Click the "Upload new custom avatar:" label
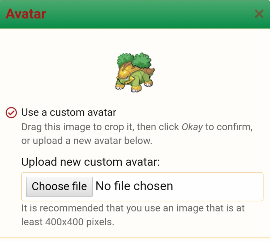Screen dimensions: 270x241 pos(91,162)
